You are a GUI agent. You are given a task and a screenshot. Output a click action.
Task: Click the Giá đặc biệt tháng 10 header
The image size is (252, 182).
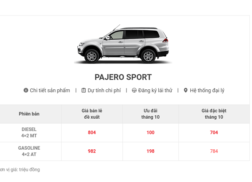pos(214,114)
